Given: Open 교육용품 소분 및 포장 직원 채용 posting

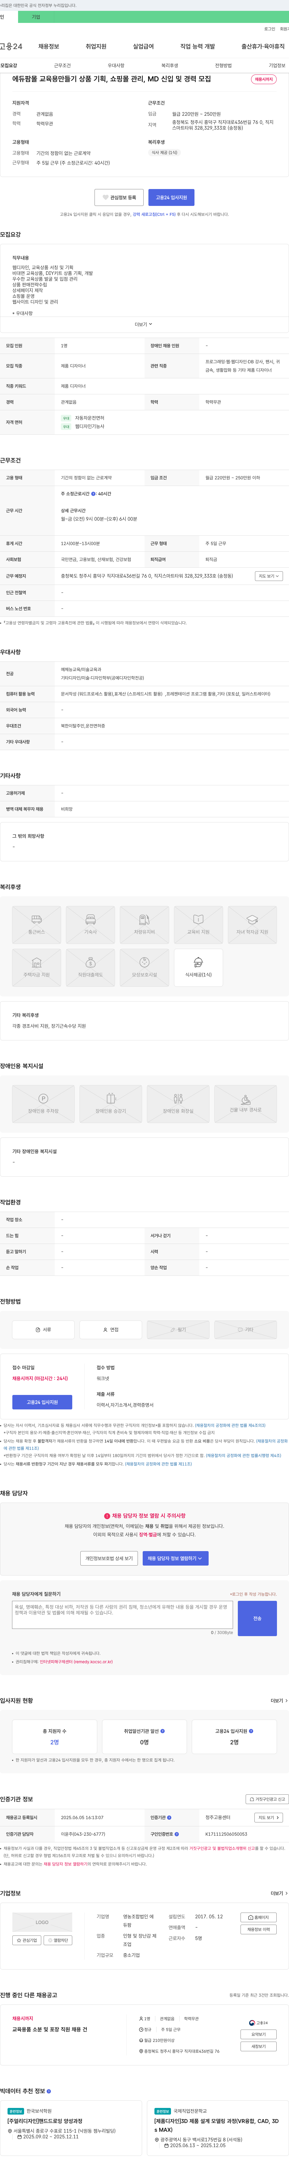Looking at the screenshot, I should (x=50, y=2030).
